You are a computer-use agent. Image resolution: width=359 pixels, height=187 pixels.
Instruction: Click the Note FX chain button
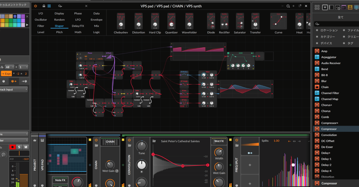pyautogui.click(x=60, y=180)
